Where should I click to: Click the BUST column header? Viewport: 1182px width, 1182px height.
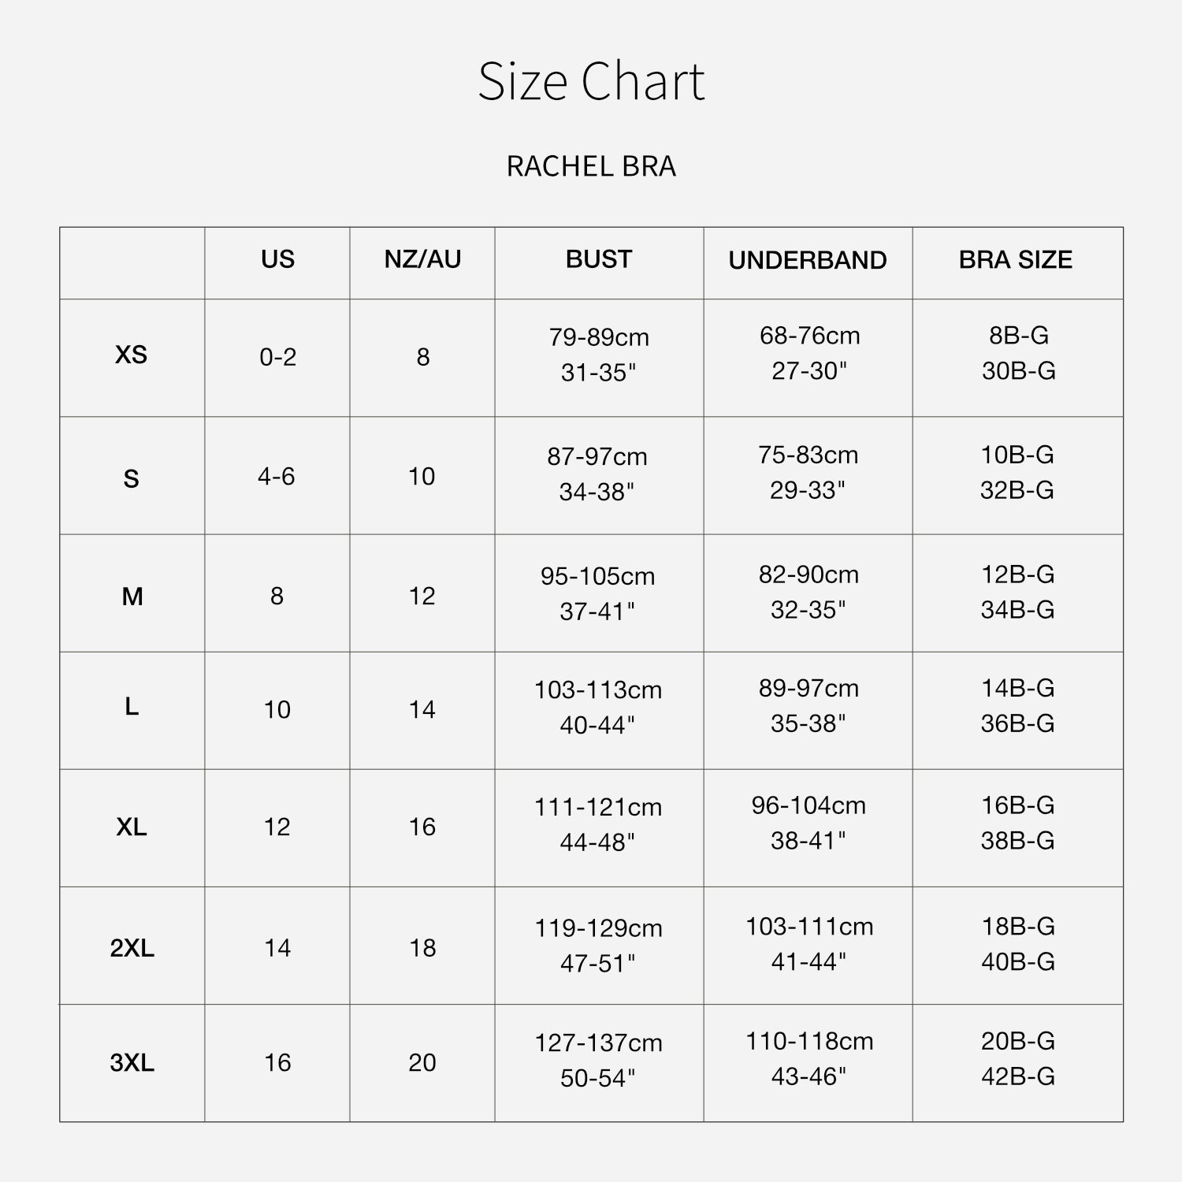point(599,259)
